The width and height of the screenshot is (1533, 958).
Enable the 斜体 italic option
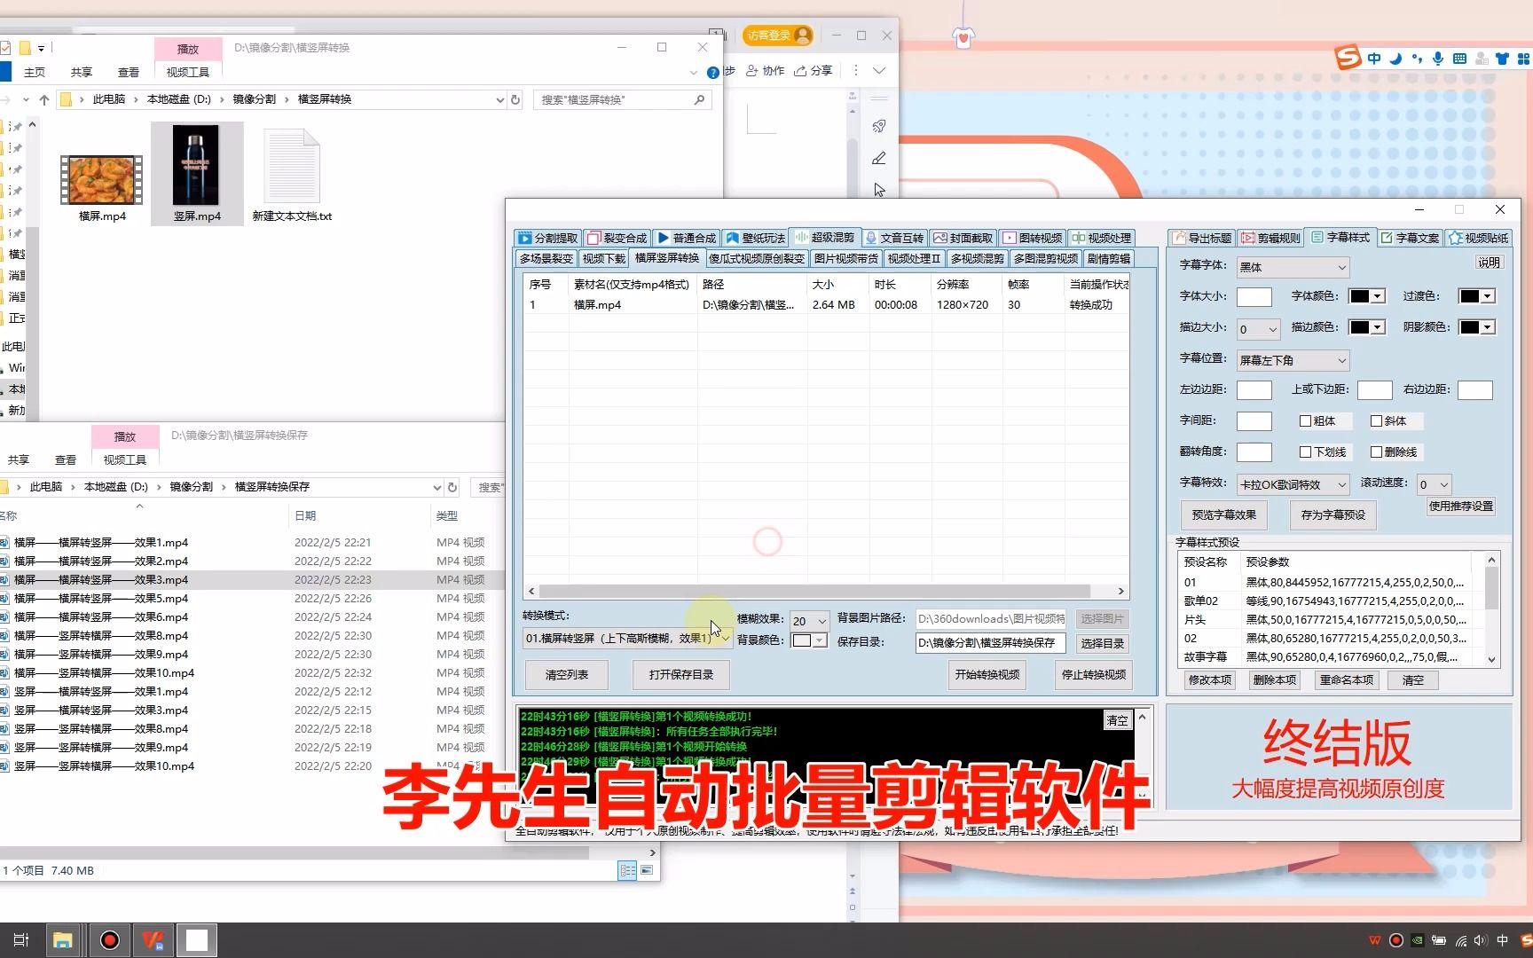[1378, 420]
